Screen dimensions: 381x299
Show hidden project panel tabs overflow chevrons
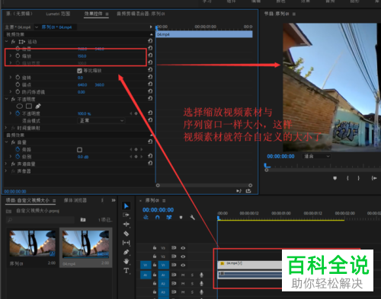click(x=114, y=200)
